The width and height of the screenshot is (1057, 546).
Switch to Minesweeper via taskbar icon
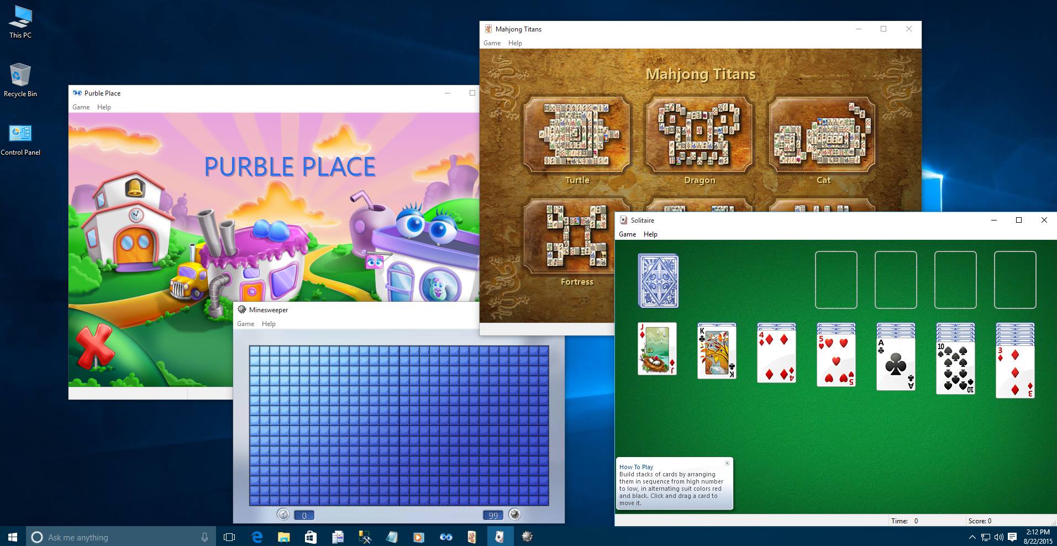point(527,537)
